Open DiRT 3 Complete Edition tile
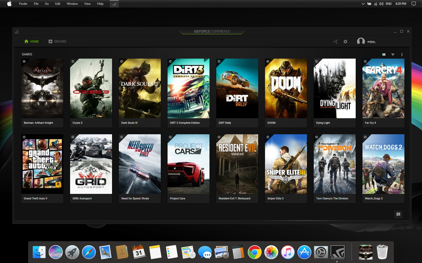Screen dimensions: 422x263 pyautogui.click(x=188, y=93)
